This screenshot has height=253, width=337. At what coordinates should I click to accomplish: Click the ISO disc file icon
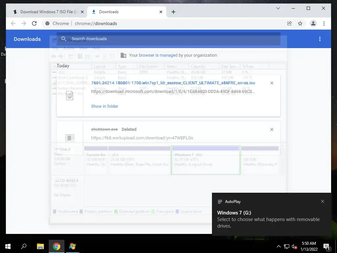click(x=70, y=96)
